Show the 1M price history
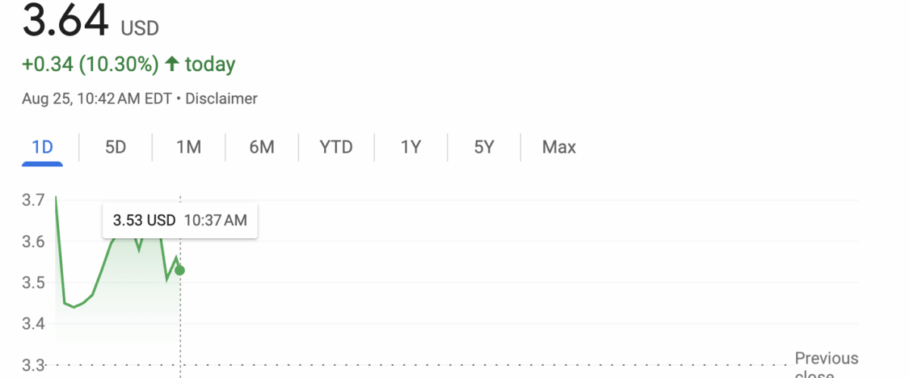This screenshot has width=909, height=378. [189, 147]
